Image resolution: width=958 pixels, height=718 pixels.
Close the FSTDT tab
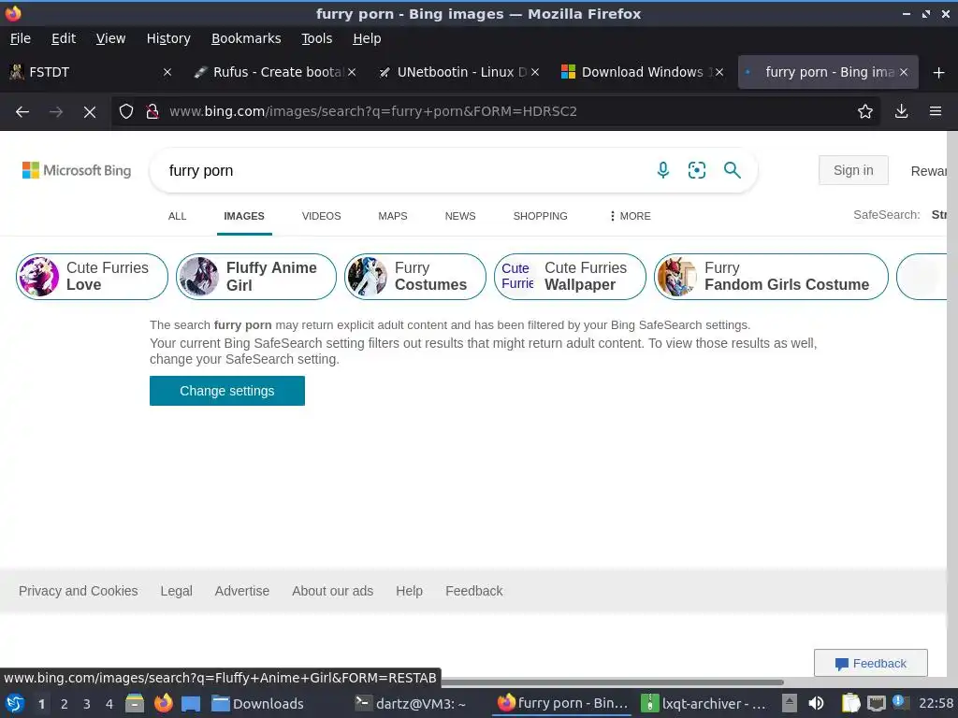pos(167,72)
